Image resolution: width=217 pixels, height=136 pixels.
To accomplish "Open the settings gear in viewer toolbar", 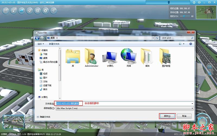I will (x=46, y=11).
